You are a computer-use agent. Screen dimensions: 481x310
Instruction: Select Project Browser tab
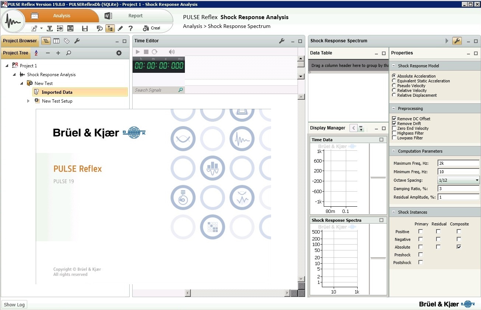tap(20, 41)
